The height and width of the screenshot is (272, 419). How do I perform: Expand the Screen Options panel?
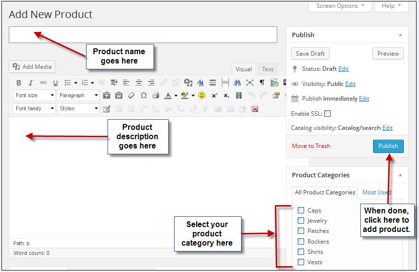click(x=340, y=6)
